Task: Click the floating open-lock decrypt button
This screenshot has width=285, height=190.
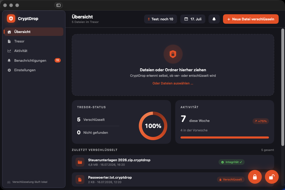Action: 272,177
